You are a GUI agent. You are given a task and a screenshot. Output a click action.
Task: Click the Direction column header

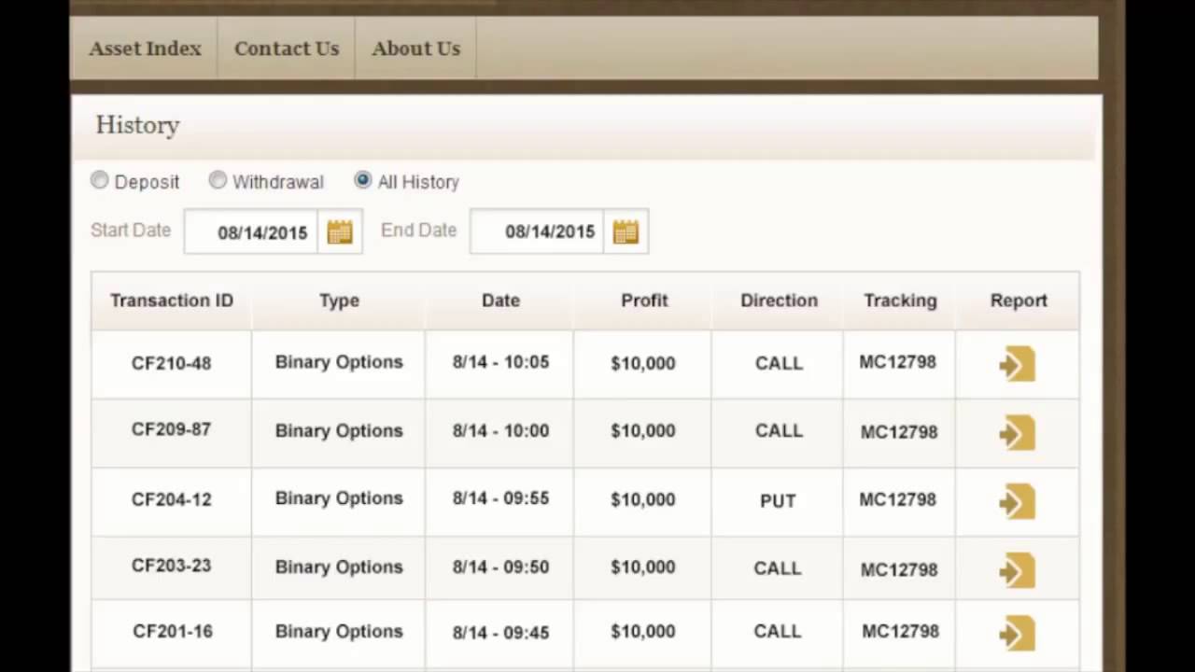(779, 301)
